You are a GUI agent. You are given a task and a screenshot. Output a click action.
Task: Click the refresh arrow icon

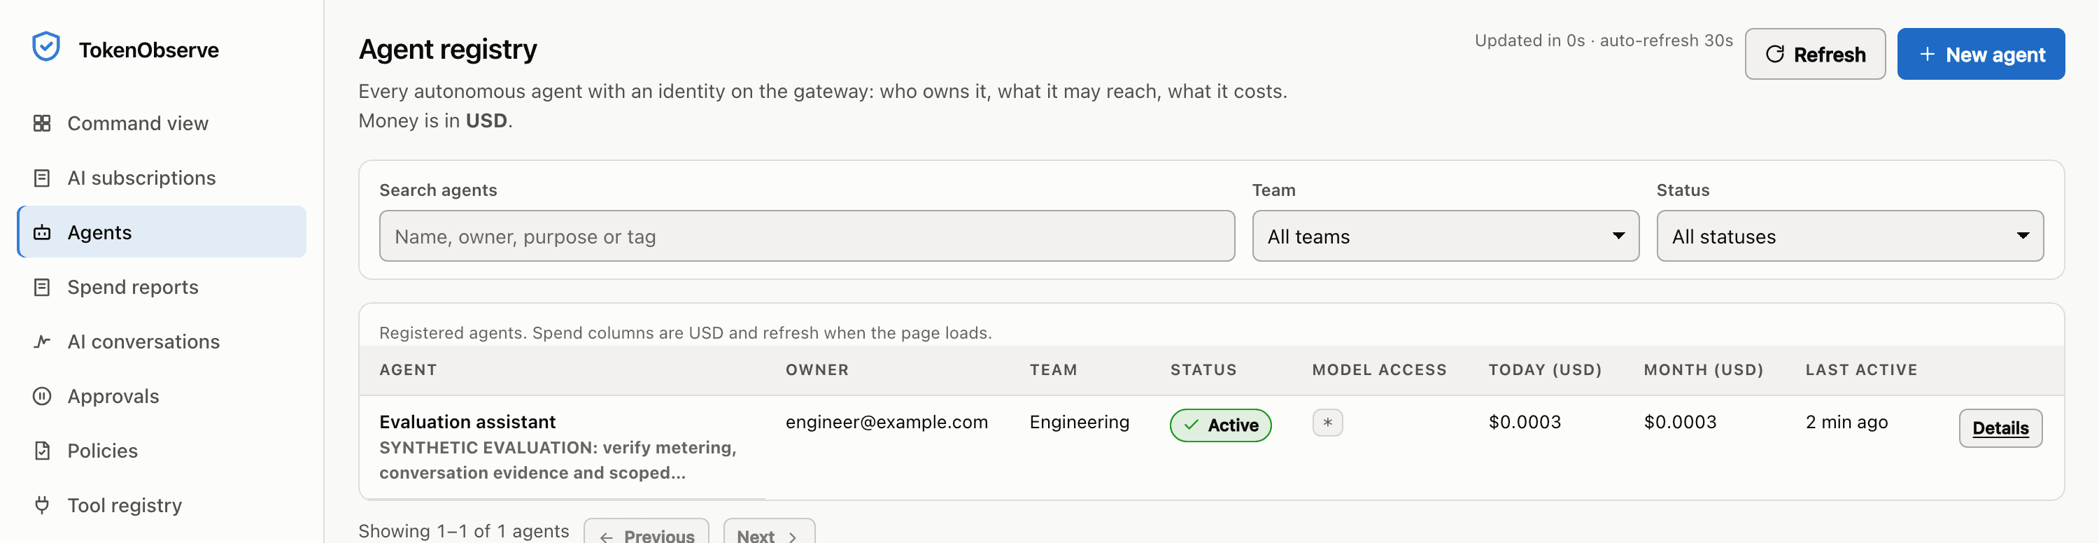click(x=1774, y=54)
